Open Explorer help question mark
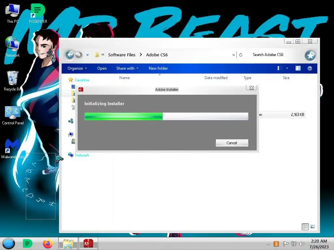The width and height of the screenshot is (334, 250). (310, 68)
